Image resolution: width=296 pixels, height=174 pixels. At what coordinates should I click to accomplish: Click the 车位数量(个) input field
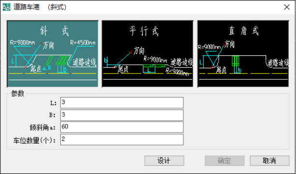pyautogui.click(x=122, y=139)
